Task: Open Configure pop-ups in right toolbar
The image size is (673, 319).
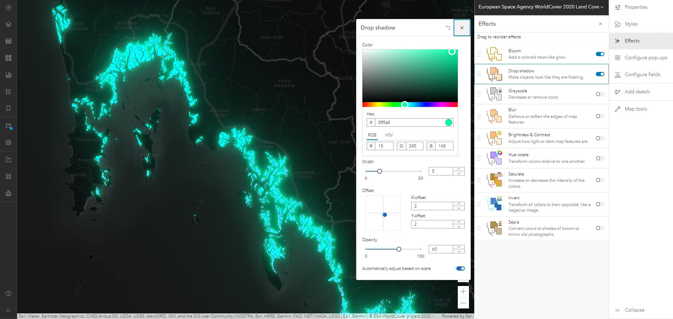Action: point(641,58)
